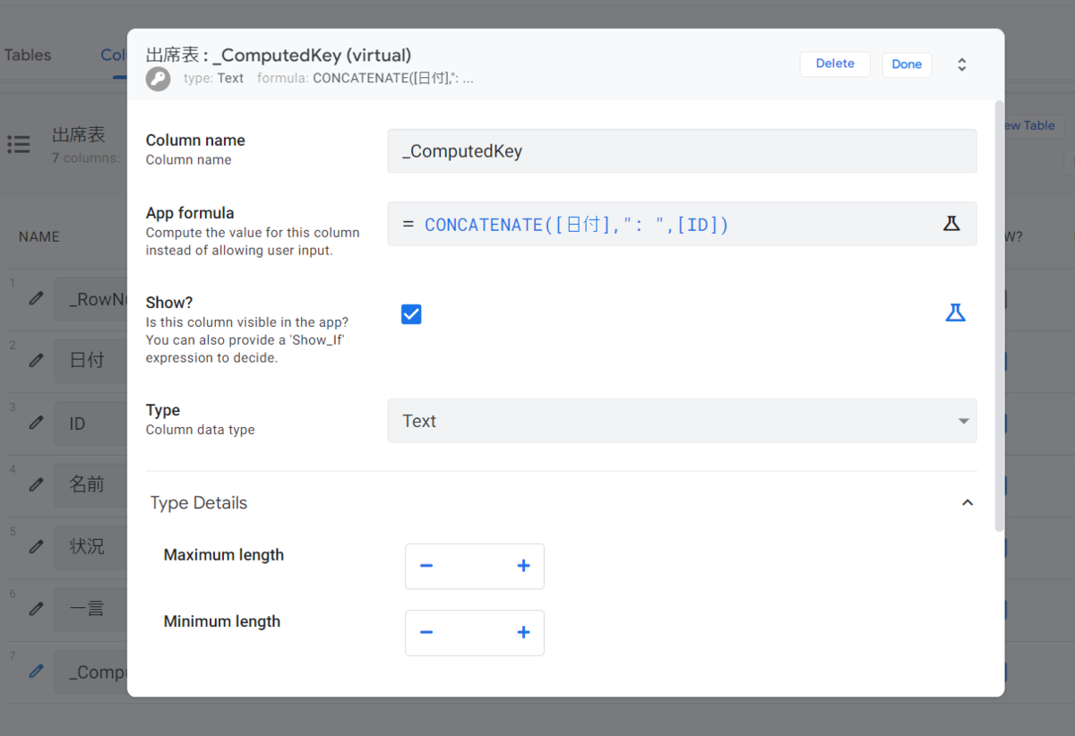Click the Type Details heading text
Viewport: 1075px width, 736px height.
(199, 503)
